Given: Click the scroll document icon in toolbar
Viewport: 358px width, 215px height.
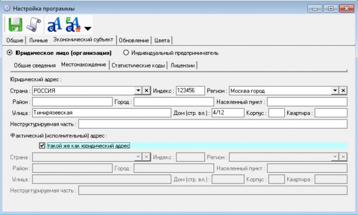Looking at the screenshot, I should pos(34,25).
